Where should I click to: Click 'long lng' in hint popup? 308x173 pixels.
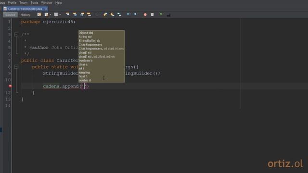coord(84,73)
